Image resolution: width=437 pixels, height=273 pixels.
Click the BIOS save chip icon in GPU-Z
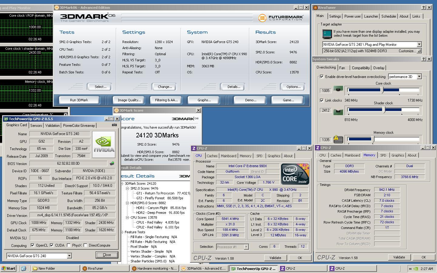[x=112, y=163]
